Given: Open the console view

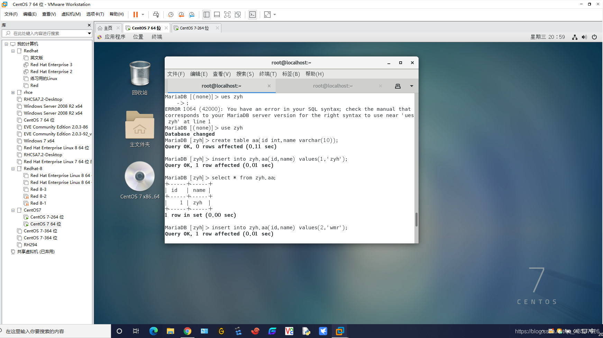Looking at the screenshot, I should pos(253,15).
